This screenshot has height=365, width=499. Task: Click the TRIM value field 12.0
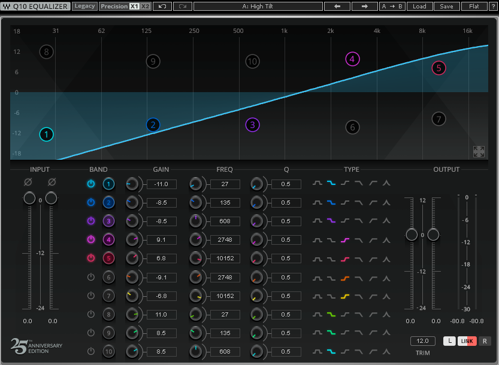[x=423, y=341]
